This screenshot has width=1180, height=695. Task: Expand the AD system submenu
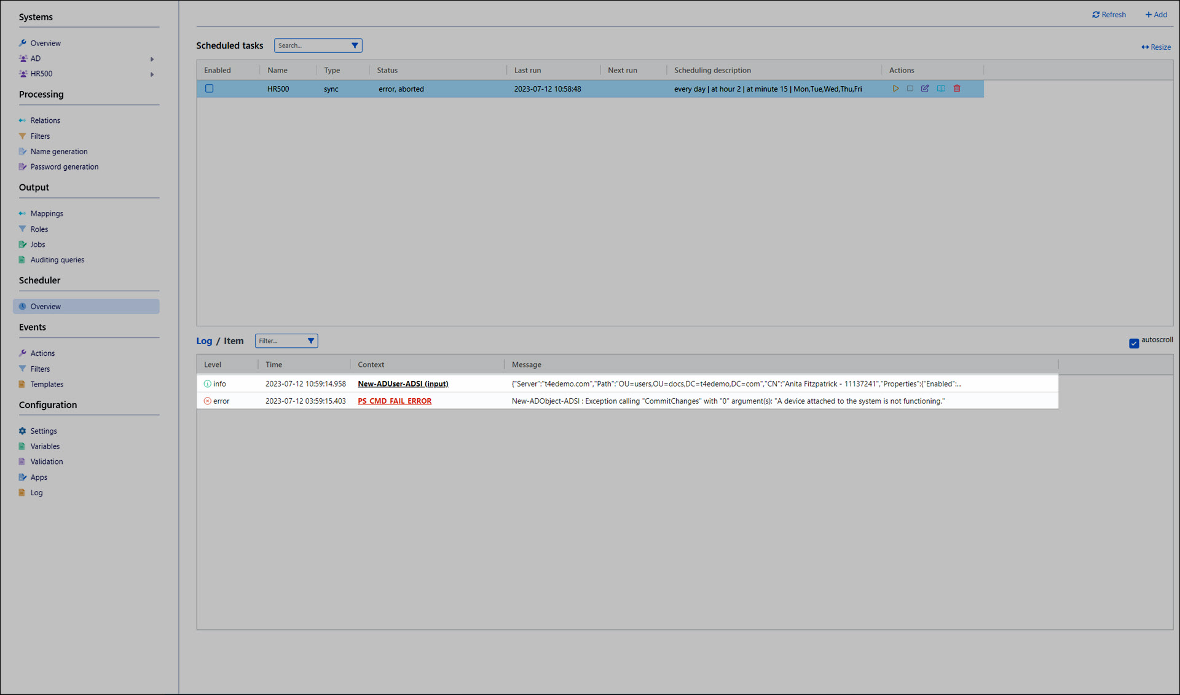tap(152, 59)
